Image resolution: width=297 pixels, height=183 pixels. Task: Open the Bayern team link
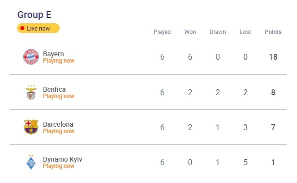53,54
